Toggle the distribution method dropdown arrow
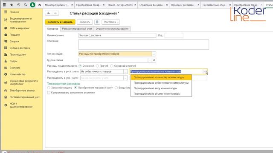 click(205, 71)
